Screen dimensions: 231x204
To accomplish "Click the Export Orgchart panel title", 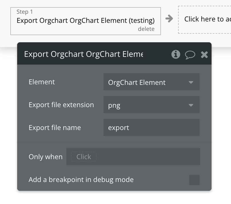I will [x=83, y=54].
